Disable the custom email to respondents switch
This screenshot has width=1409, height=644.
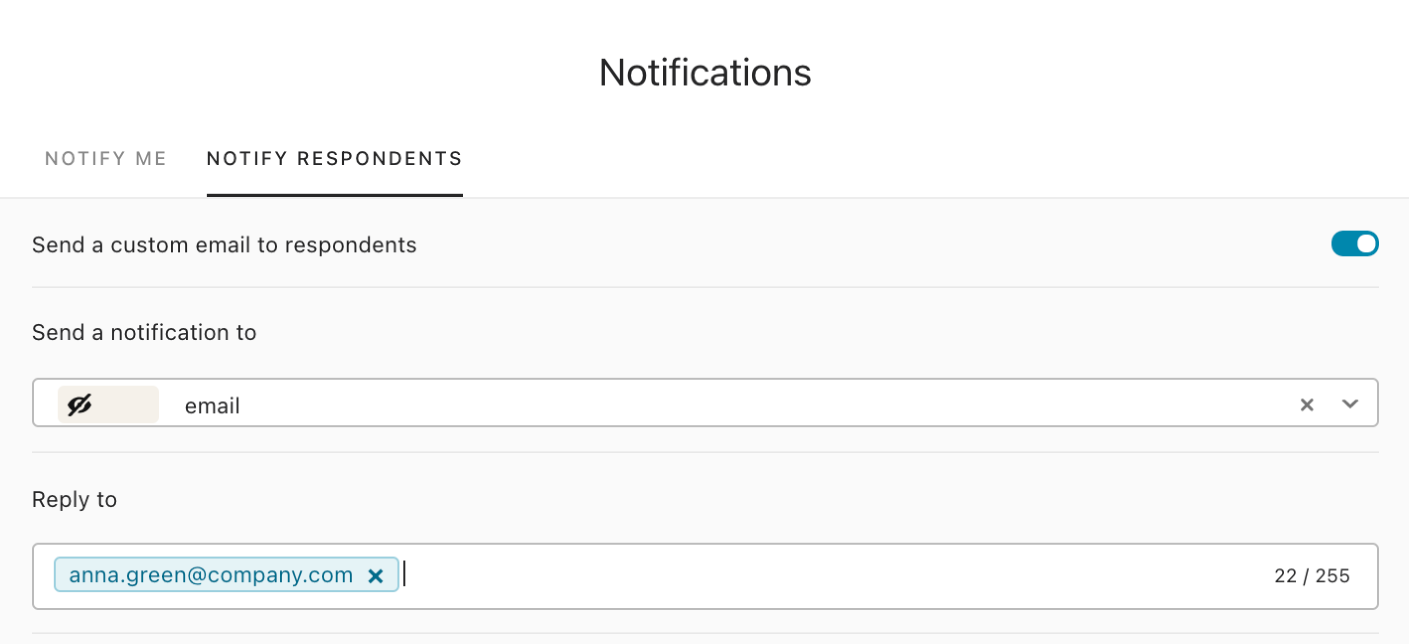[1355, 243]
